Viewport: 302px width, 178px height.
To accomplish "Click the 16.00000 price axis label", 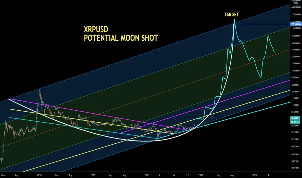I will pyautogui.click(x=296, y=63).
